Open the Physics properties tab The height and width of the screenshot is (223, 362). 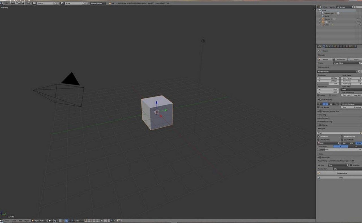point(355,46)
